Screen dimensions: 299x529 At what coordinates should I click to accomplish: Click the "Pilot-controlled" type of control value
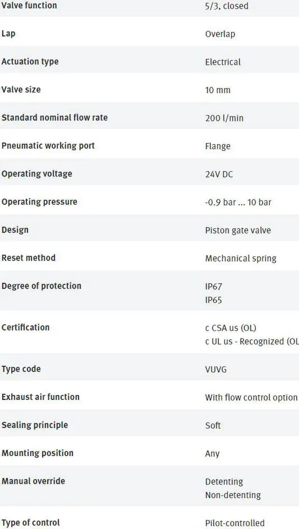click(235, 523)
